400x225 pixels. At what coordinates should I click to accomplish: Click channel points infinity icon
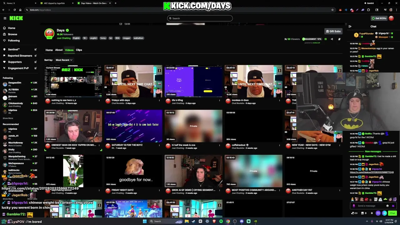pyautogui.click(x=354, y=213)
